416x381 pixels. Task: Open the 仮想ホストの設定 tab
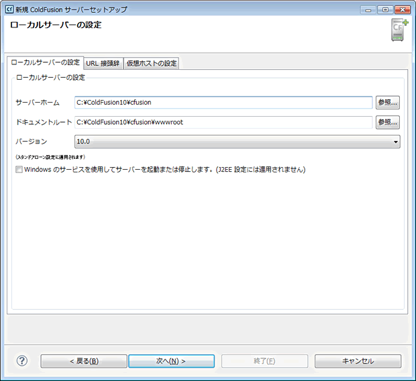[152, 64]
